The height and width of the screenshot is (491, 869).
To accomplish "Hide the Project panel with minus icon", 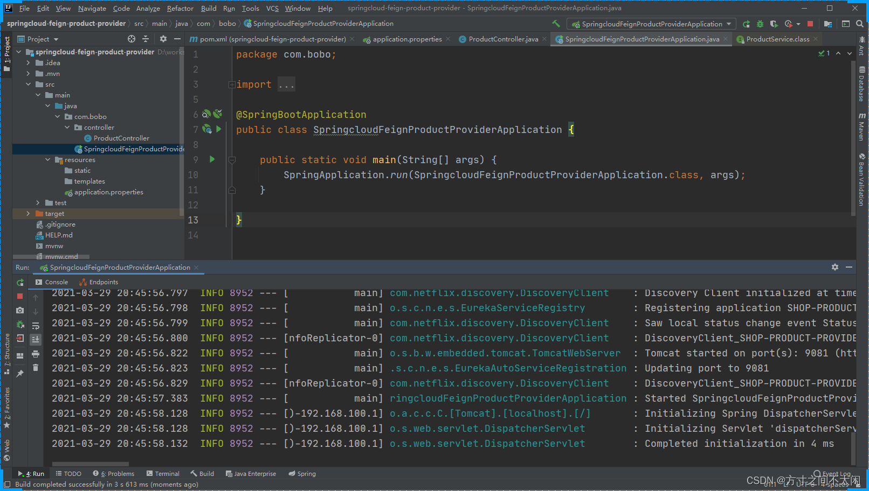I will [177, 39].
